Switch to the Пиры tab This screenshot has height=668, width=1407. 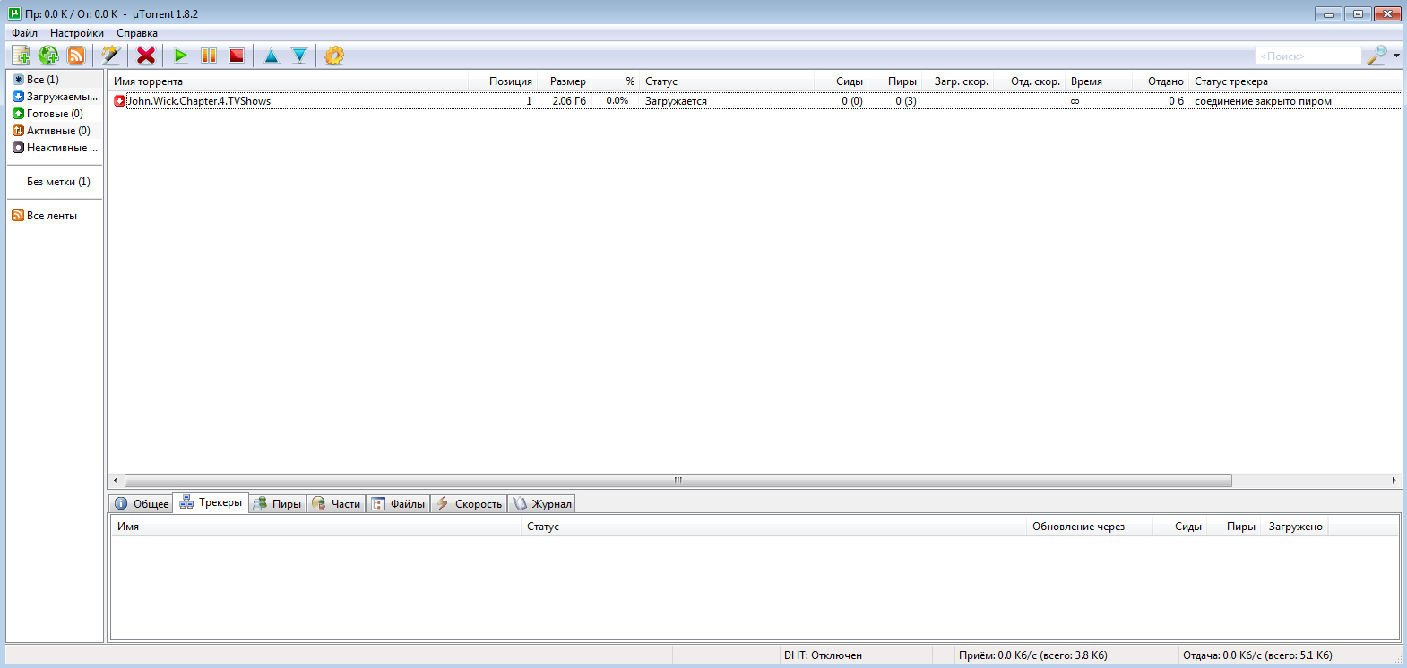click(277, 504)
